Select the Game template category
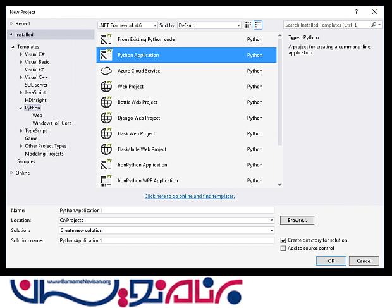Viewport: 392px width, 308px height. coord(31,139)
